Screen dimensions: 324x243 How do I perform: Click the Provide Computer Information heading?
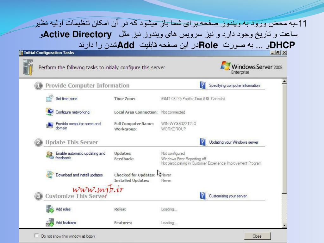[87, 85]
